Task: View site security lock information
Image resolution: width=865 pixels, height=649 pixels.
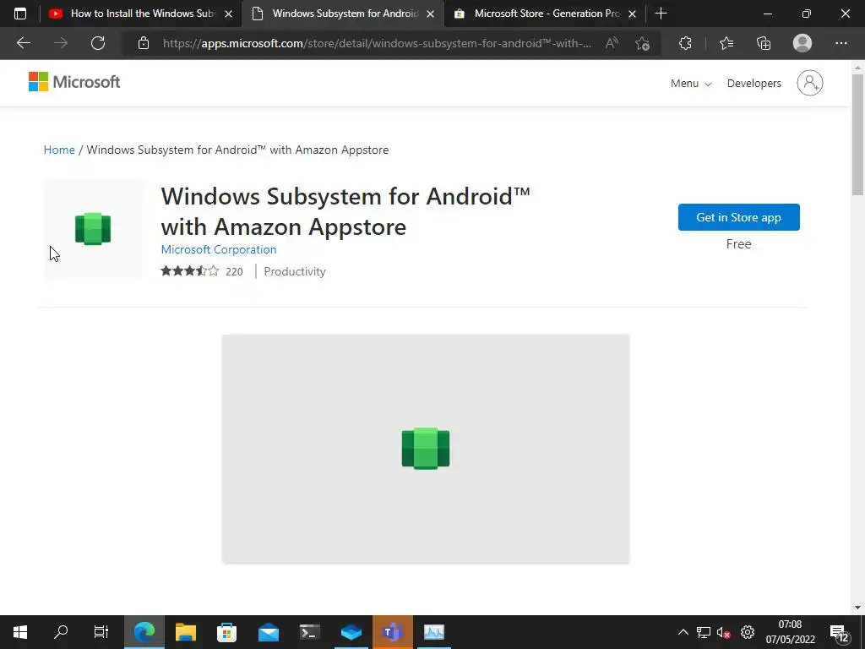Action: pyautogui.click(x=144, y=43)
